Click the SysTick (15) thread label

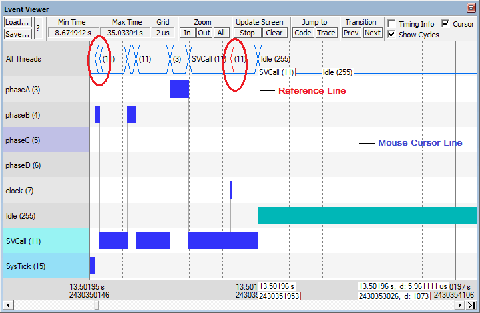click(x=45, y=266)
